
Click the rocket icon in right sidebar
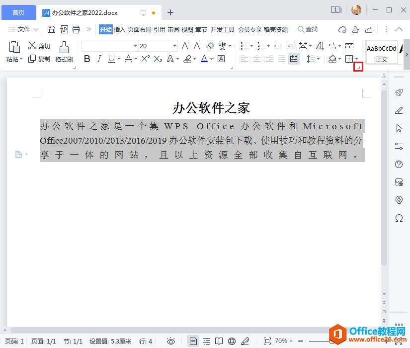coord(399,92)
